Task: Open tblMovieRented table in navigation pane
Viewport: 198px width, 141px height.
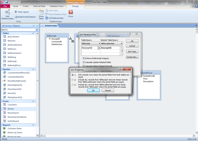Action: tap(14, 45)
